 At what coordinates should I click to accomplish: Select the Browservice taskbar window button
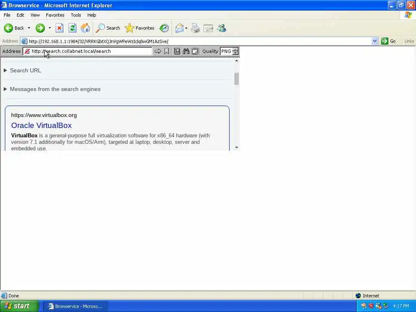75,306
